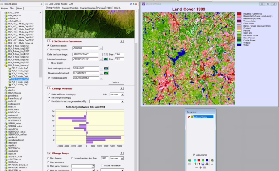279x171 pixels.
Task: Open the hectares dropdown in Change Maps
Action: (122, 158)
